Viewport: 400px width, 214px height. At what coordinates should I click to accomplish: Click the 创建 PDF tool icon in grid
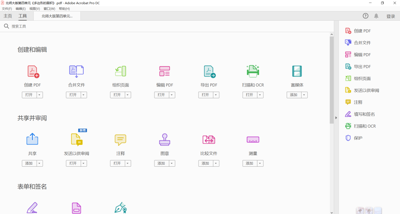click(33, 71)
